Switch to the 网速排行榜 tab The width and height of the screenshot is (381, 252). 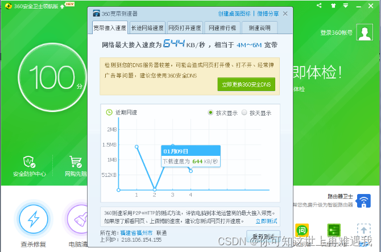[222, 28]
